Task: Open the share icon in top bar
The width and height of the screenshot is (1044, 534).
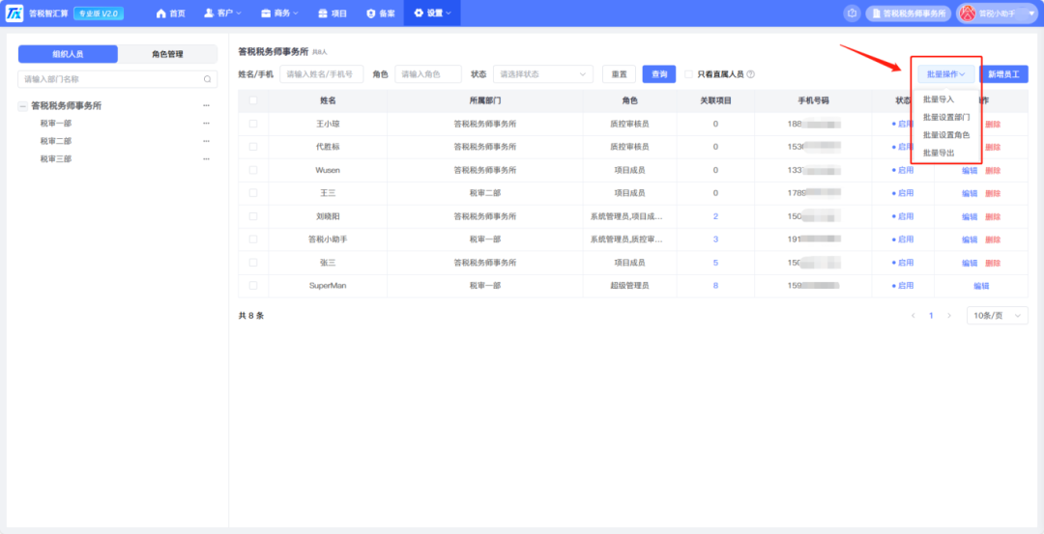Action: 852,14
